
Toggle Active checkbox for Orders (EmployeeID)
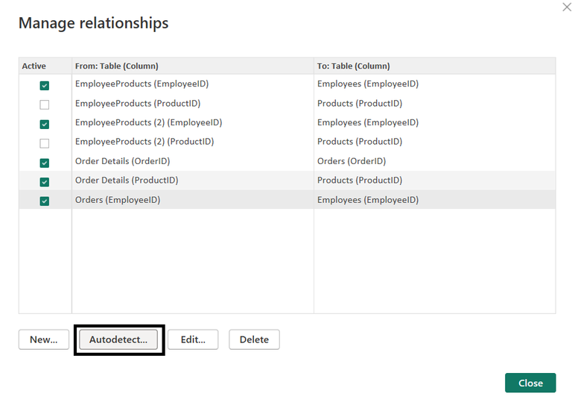point(45,201)
